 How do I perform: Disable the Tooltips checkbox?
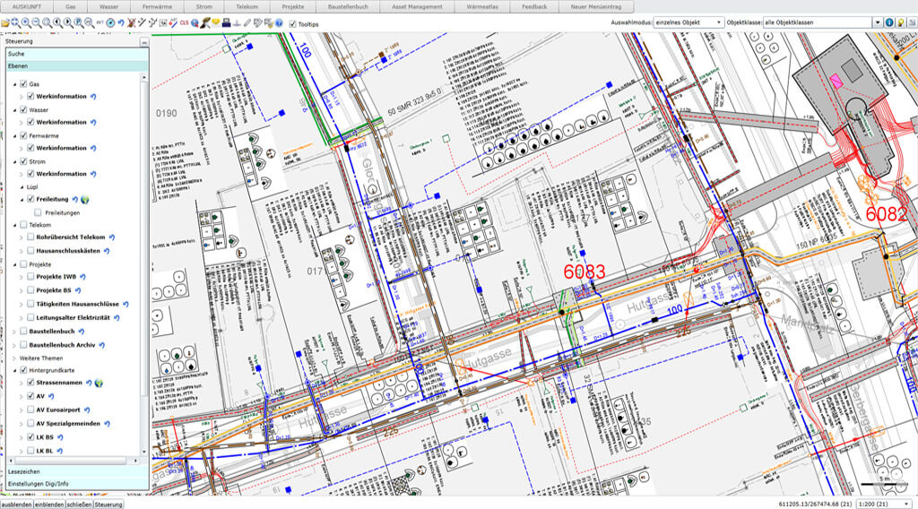pos(292,23)
